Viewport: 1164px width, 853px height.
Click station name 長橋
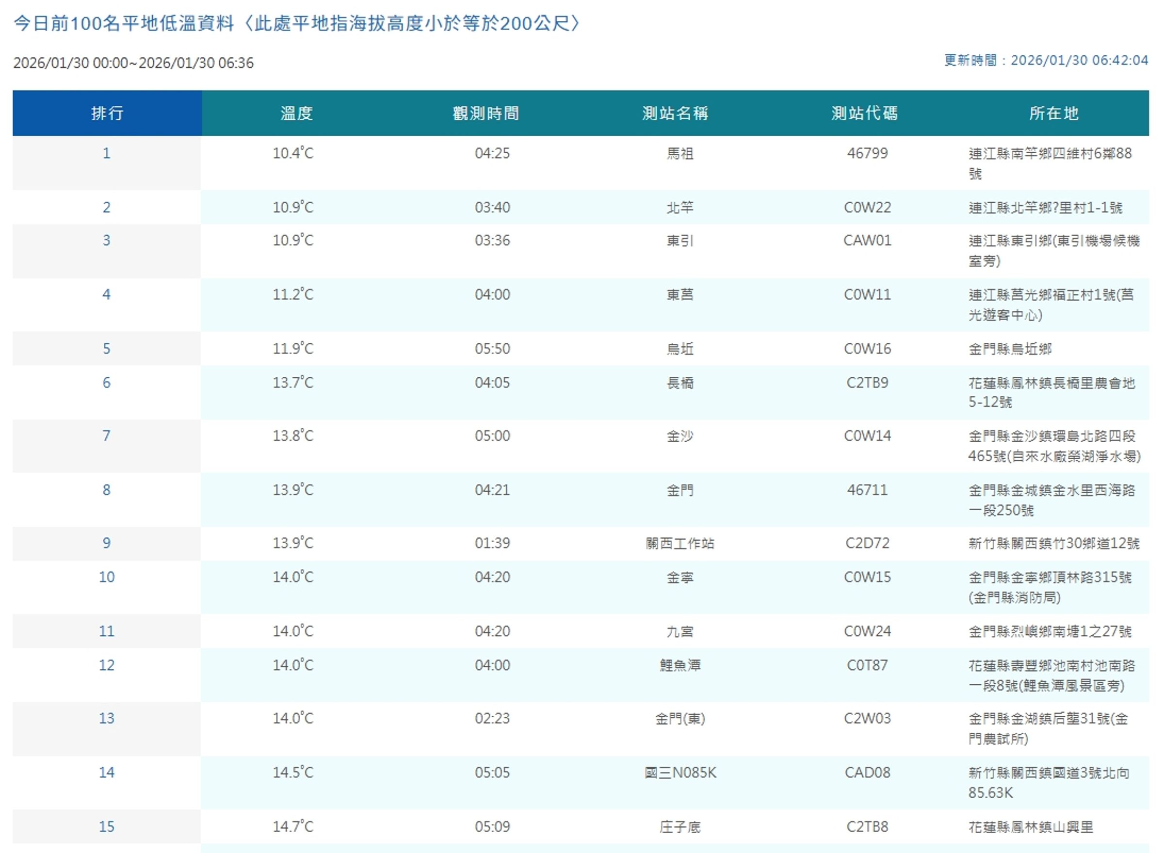click(x=679, y=383)
